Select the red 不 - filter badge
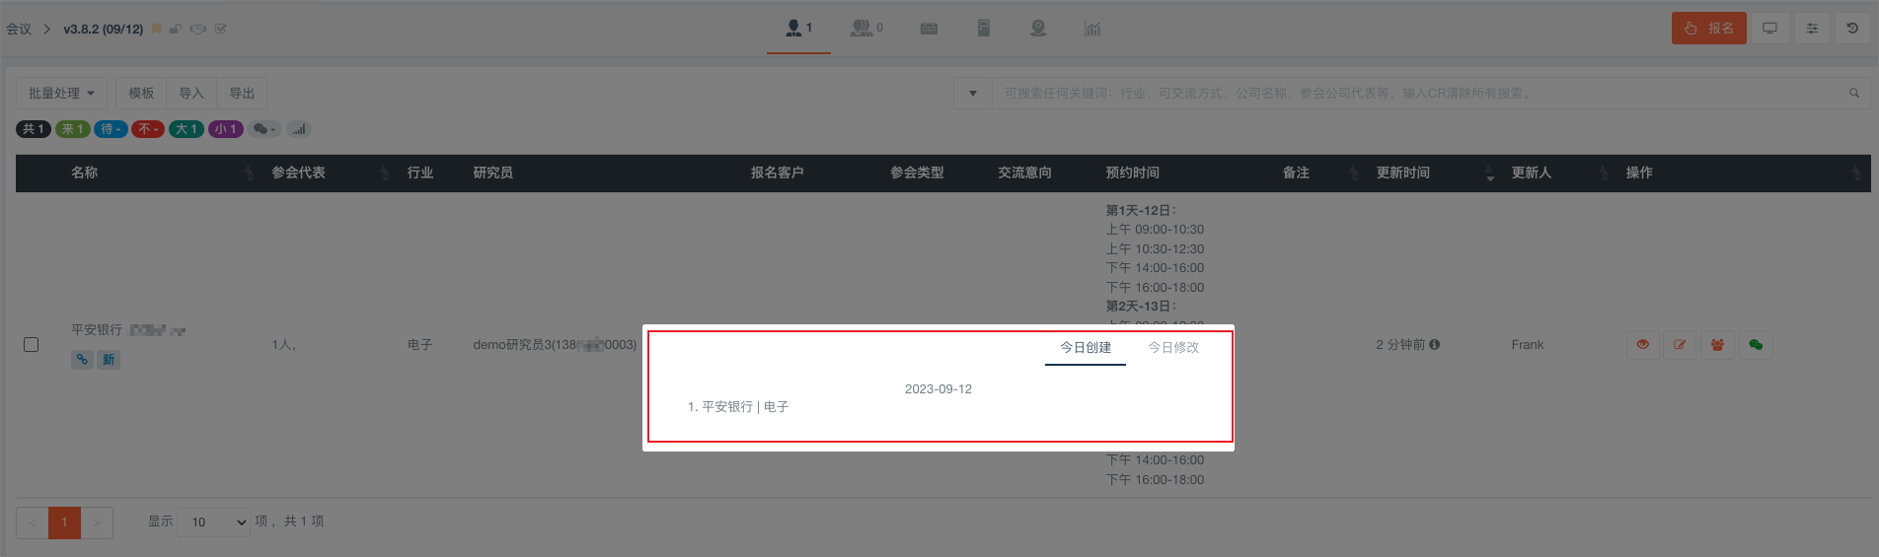Image resolution: width=1879 pixels, height=557 pixels. (148, 129)
